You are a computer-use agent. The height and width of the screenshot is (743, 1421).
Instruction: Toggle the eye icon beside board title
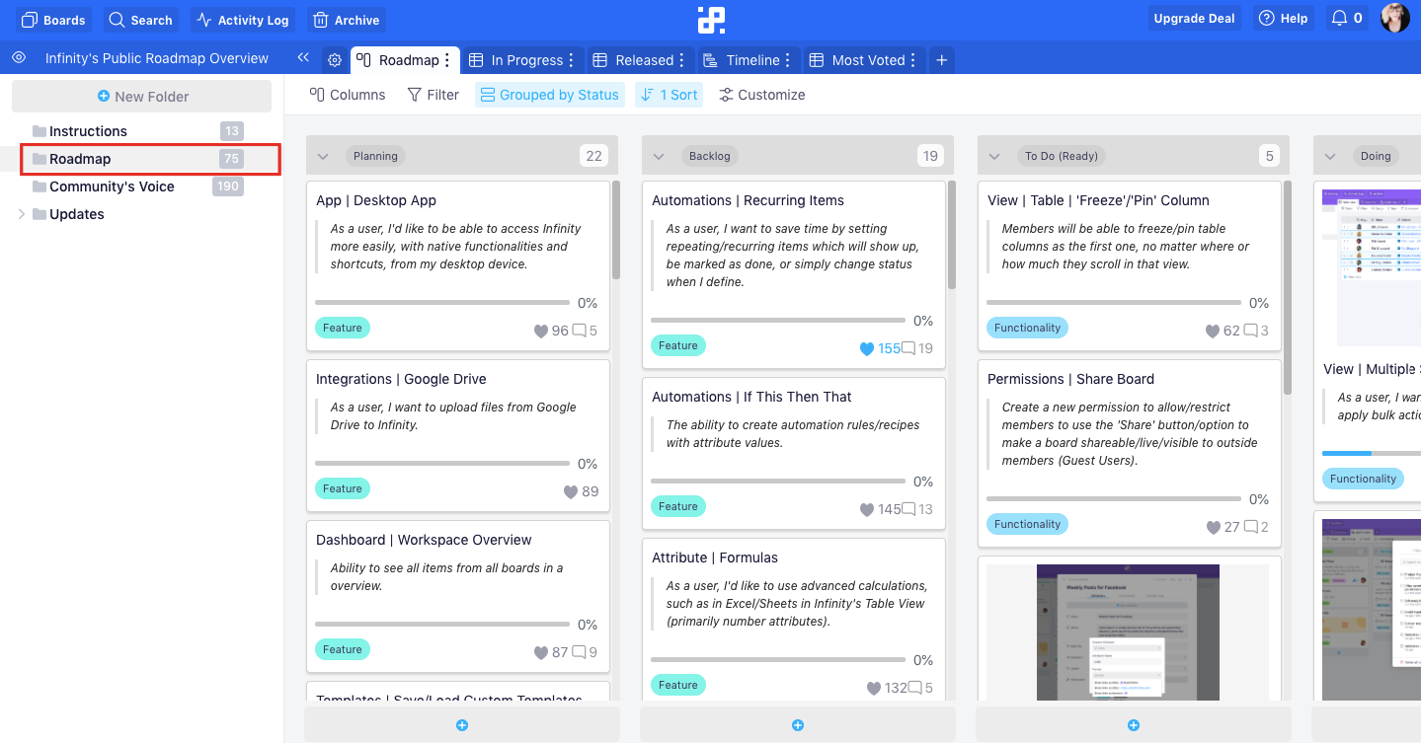(19, 58)
